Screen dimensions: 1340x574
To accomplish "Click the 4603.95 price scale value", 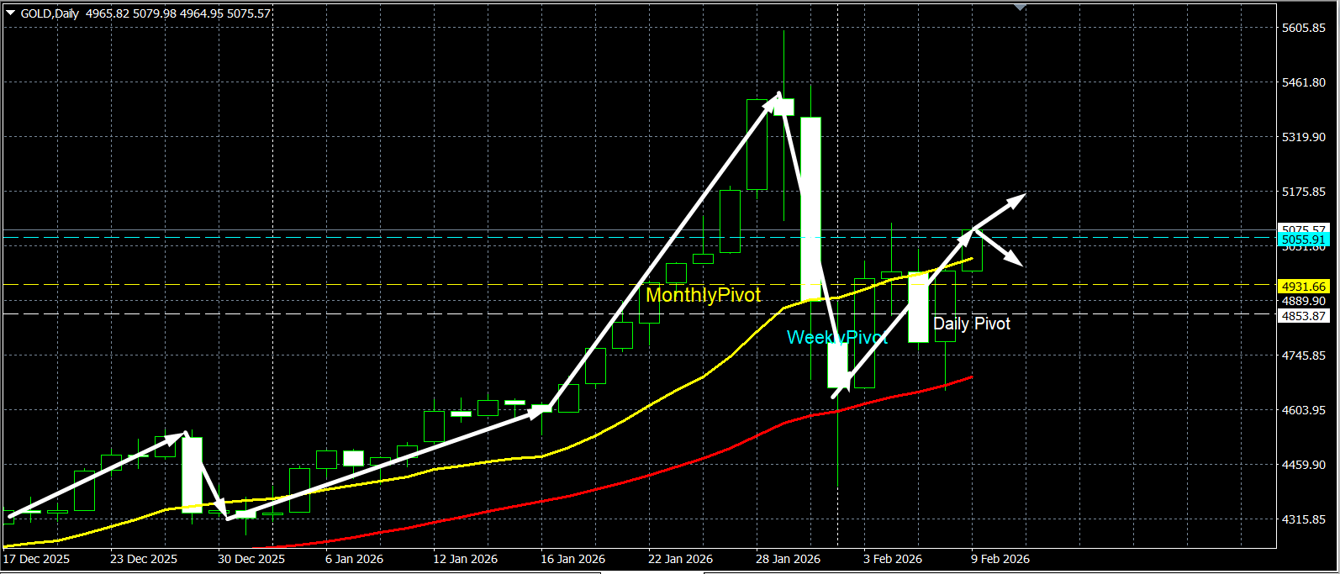I will point(1304,410).
